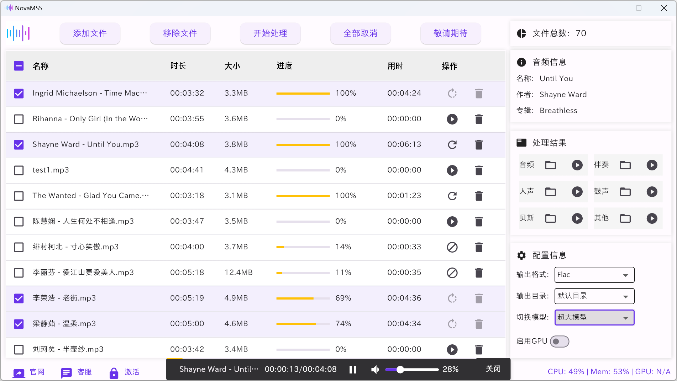Open the 输出格式 Flac dropdown
Viewport: 677px width, 381px height.
[594, 275]
